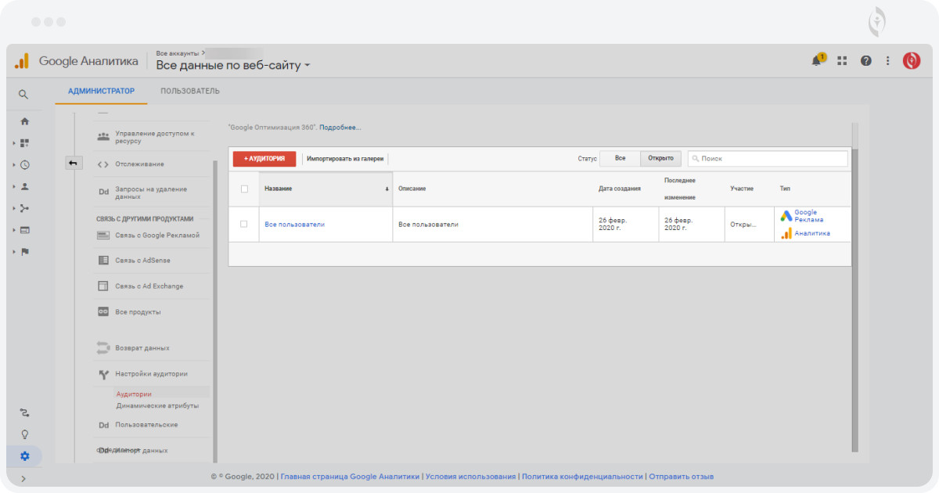Open Customization dashboards icon in sidebar

point(24,143)
